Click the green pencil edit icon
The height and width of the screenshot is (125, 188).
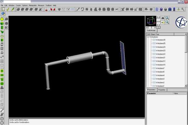(x=13, y=9)
